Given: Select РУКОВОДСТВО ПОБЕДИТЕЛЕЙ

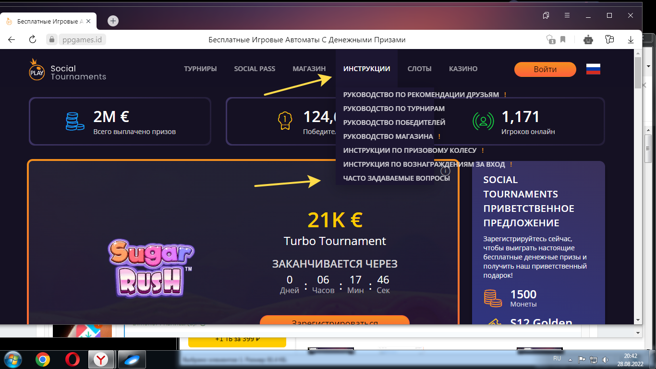Looking at the screenshot, I should tap(394, 123).
